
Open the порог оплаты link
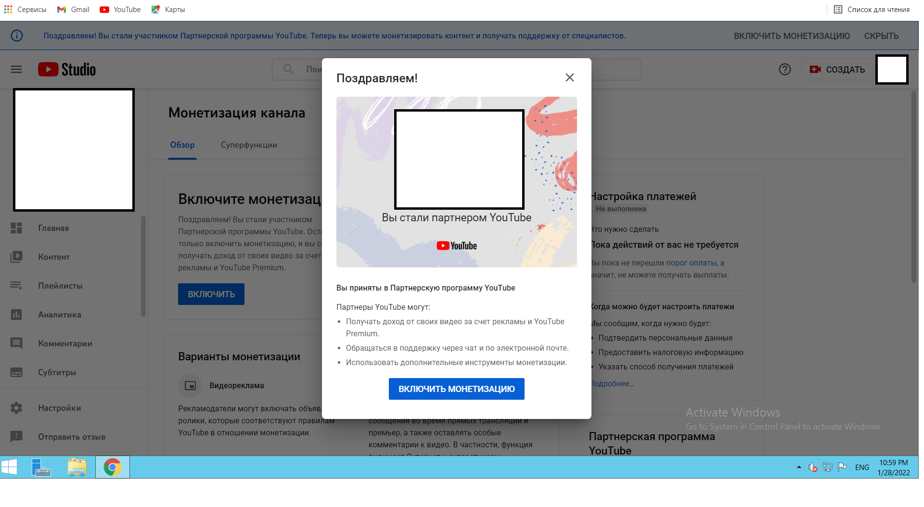point(692,263)
